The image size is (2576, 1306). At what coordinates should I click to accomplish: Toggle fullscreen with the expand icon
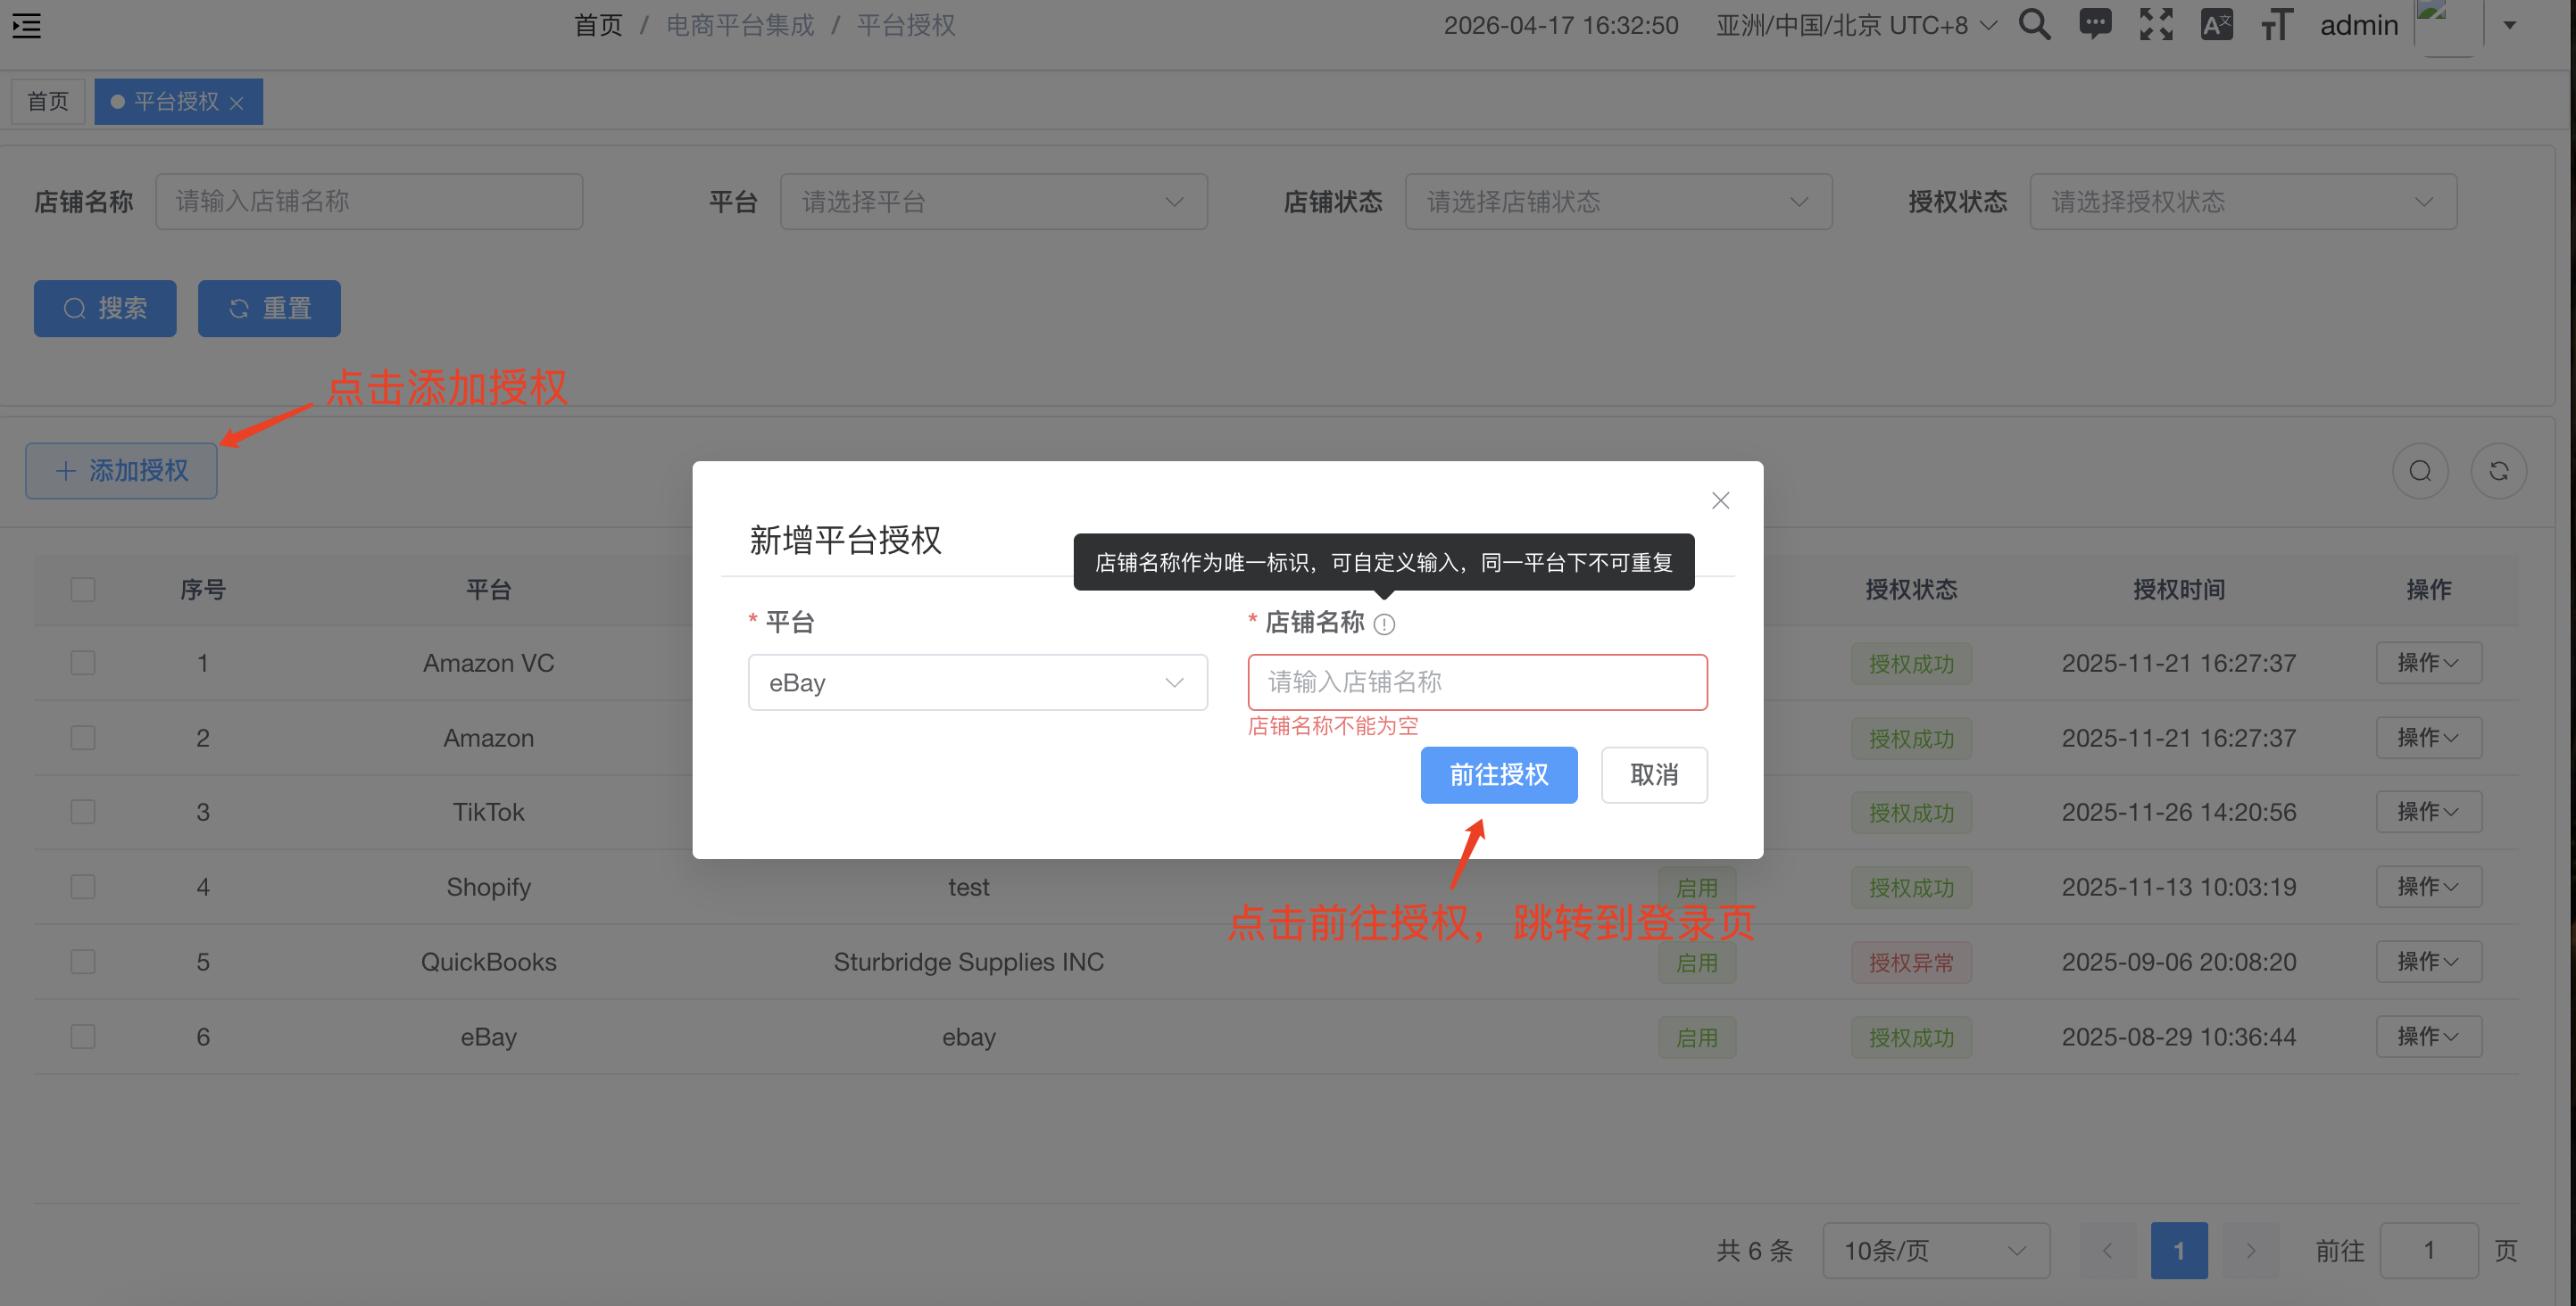click(2156, 24)
